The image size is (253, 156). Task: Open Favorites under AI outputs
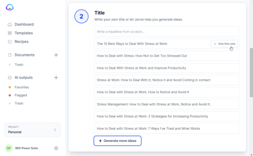pyautogui.click(x=21, y=87)
